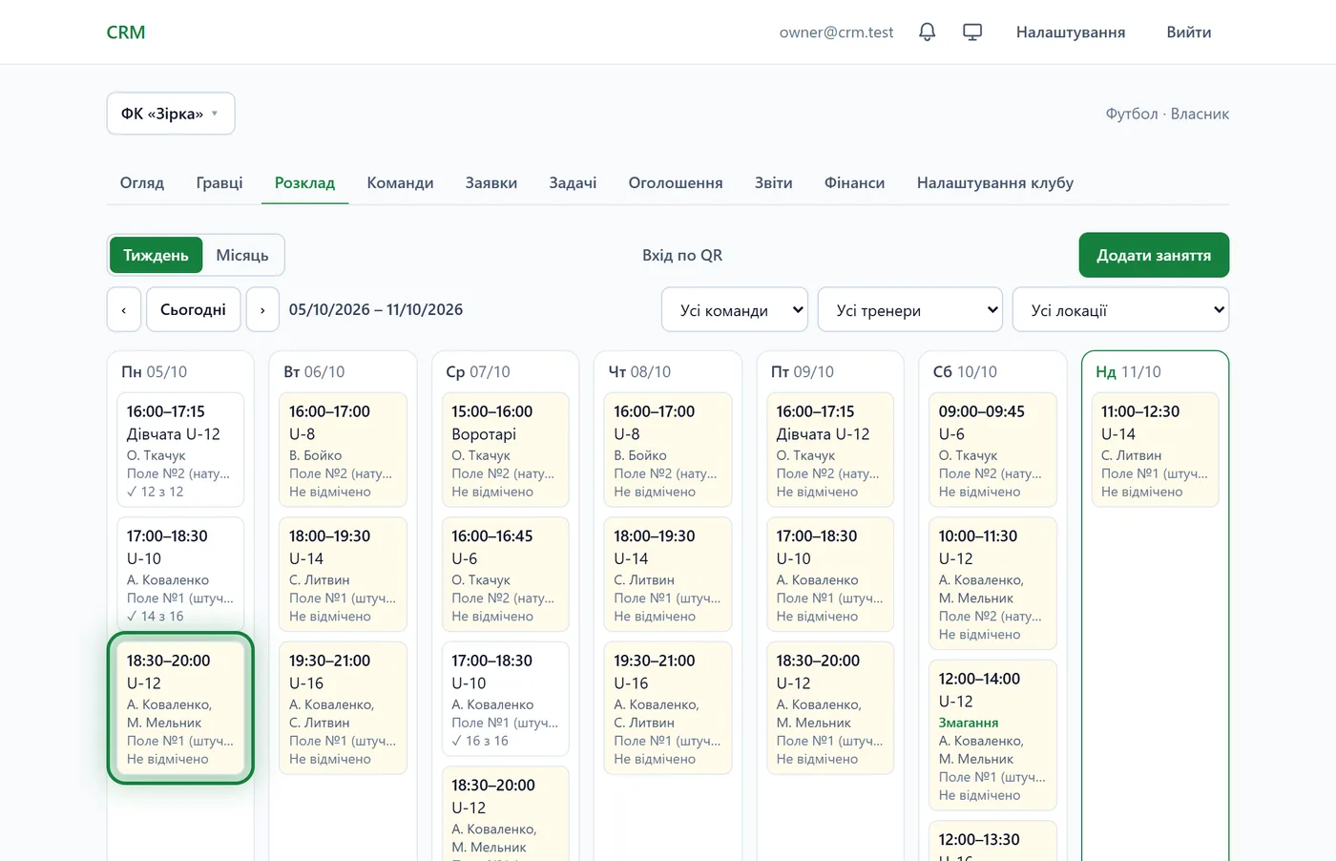Screen dimensions: 1336x861
Task: Expand the Усі тренери filter
Action: click(910, 309)
